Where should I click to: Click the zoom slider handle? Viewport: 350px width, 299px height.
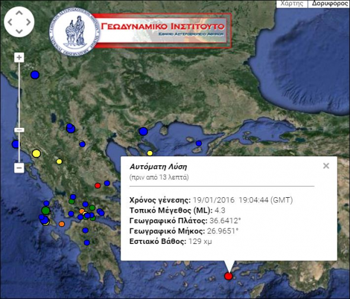point(19,130)
